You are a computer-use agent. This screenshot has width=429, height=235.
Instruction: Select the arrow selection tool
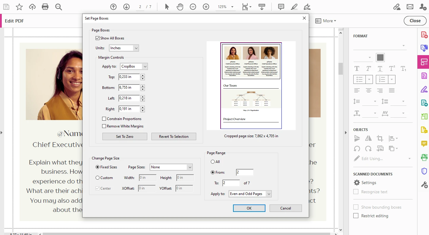(167, 7)
